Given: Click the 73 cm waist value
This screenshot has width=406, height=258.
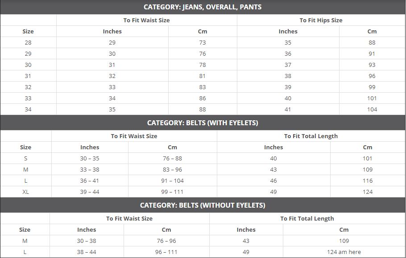Looking at the screenshot, I should 203,42.
